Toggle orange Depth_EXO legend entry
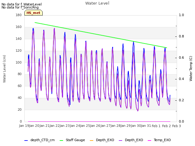 pos(102,140)
